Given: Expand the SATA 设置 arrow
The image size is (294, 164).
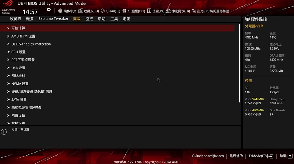Looking at the screenshot, I should click(8, 99).
